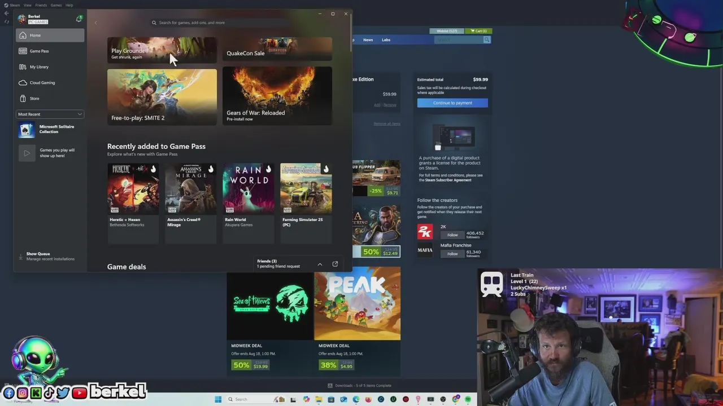Open Microsoft Store from taskbar
723x406 pixels.
tap(331, 399)
